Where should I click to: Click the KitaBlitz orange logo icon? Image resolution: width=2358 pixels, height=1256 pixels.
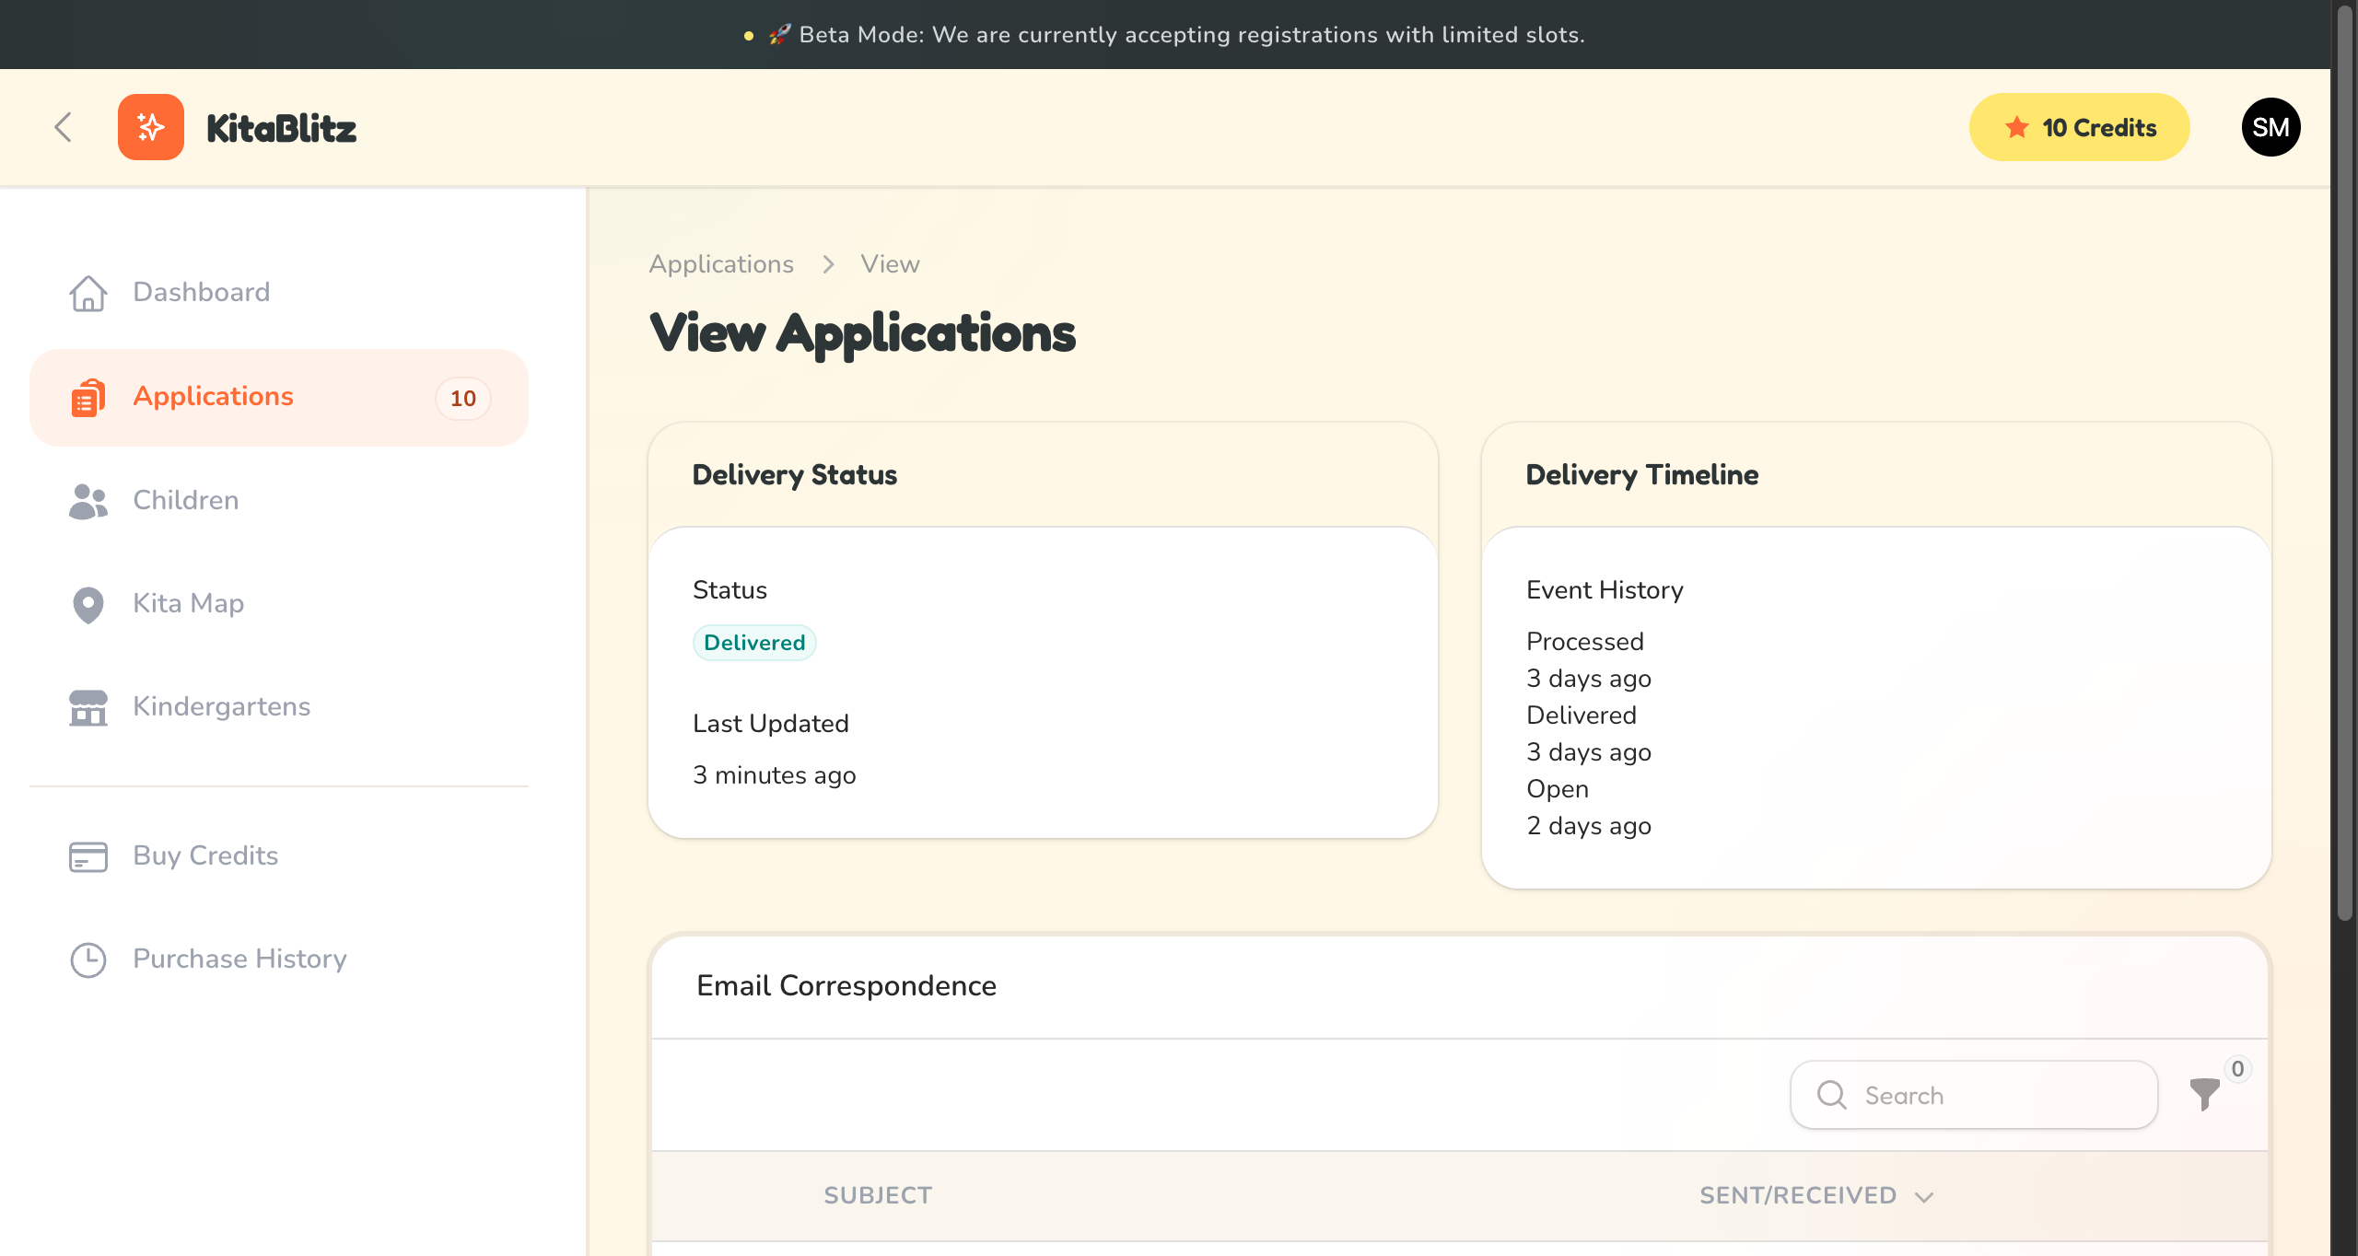[x=151, y=127]
